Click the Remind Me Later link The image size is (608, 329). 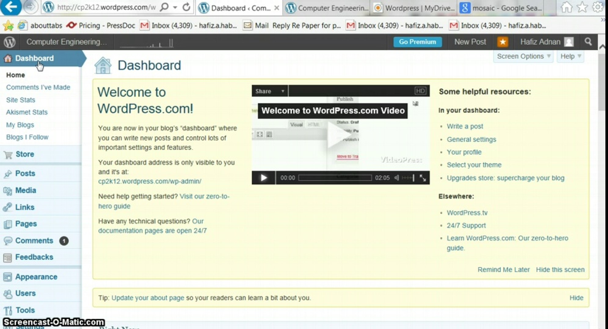click(x=504, y=270)
